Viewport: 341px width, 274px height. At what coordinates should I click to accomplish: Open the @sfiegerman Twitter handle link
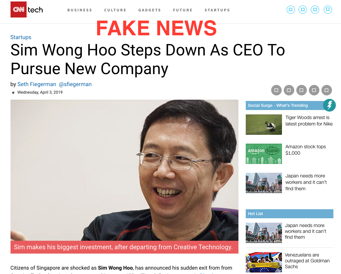[x=75, y=84]
